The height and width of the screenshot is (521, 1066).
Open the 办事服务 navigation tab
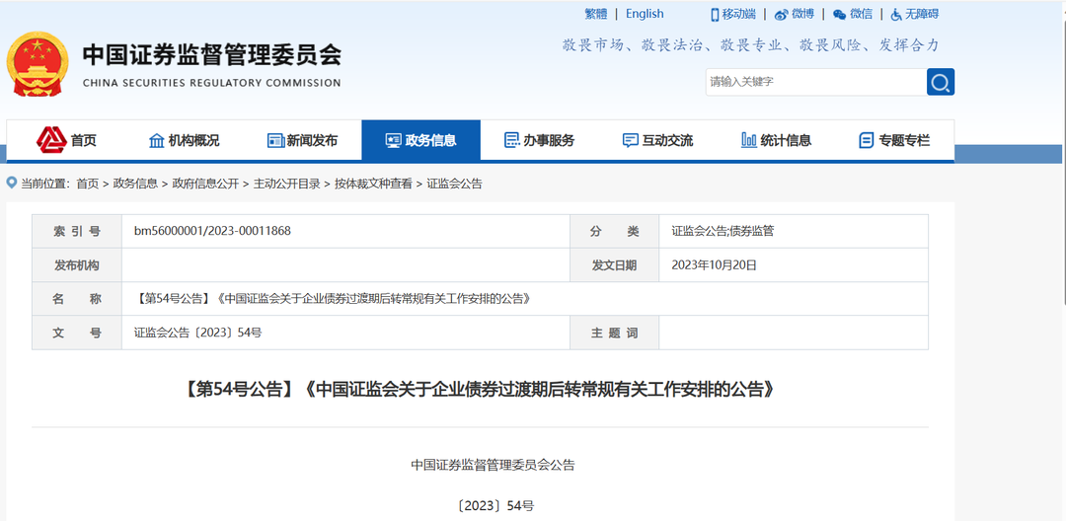point(540,140)
